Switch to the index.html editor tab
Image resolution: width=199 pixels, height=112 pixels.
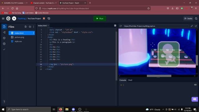point(42,26)
